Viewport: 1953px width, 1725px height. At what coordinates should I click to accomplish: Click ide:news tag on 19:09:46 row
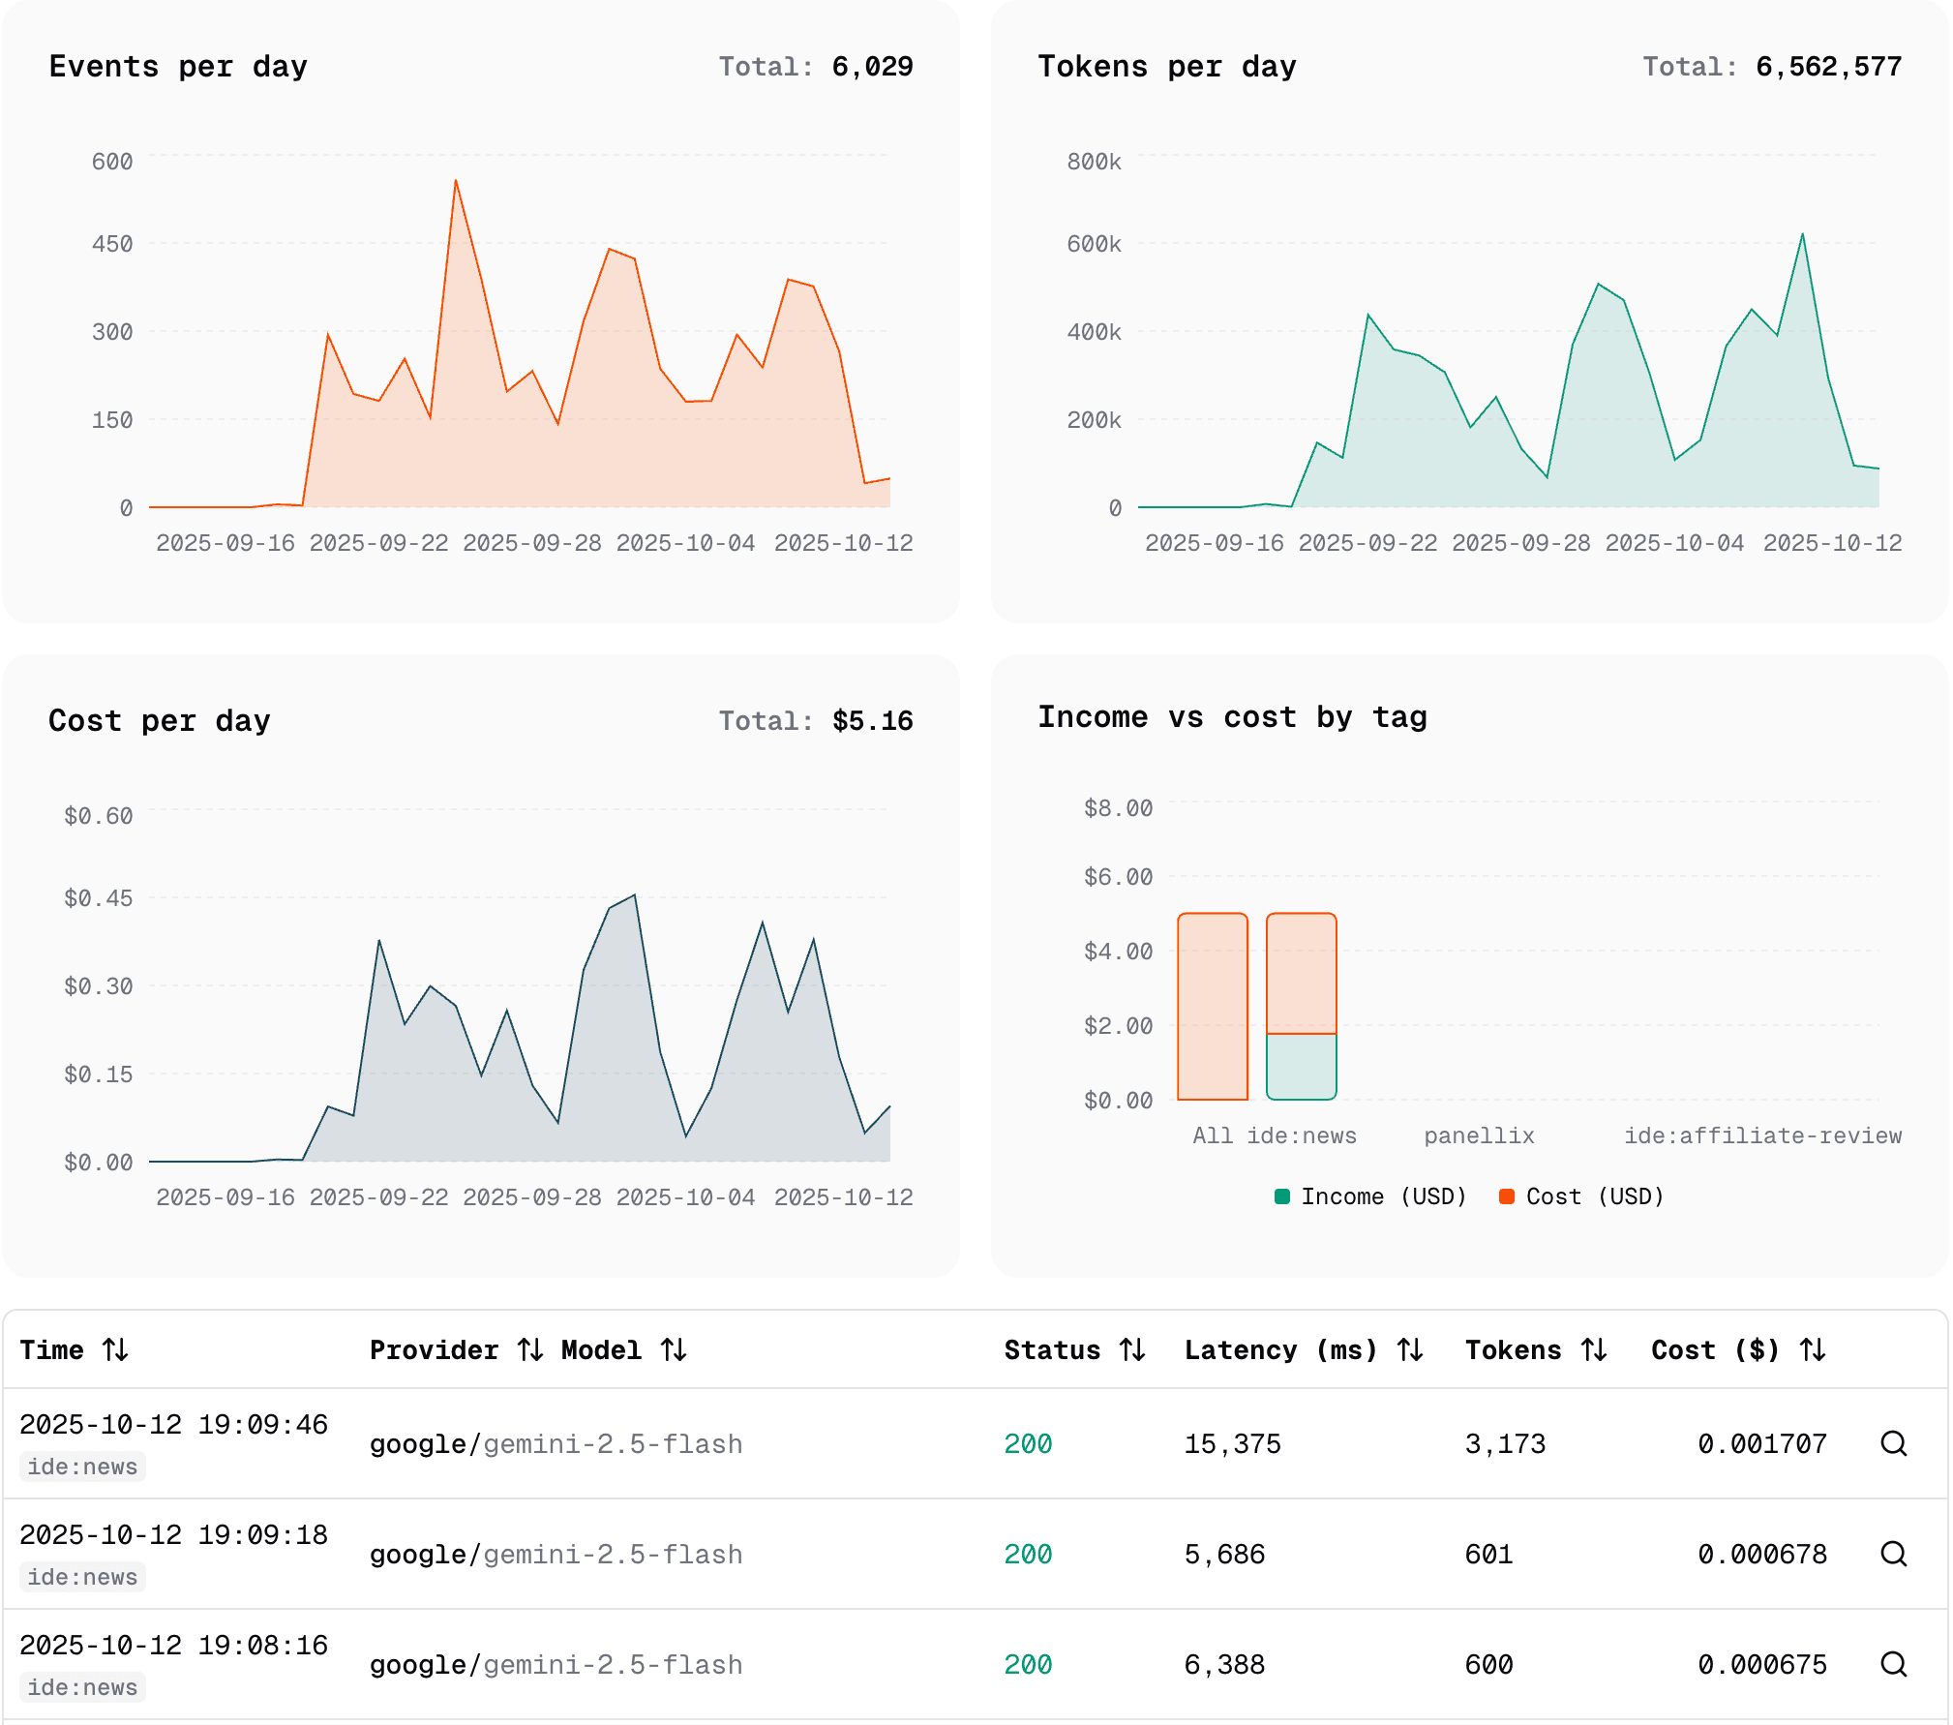click(x=82, y=1467)
